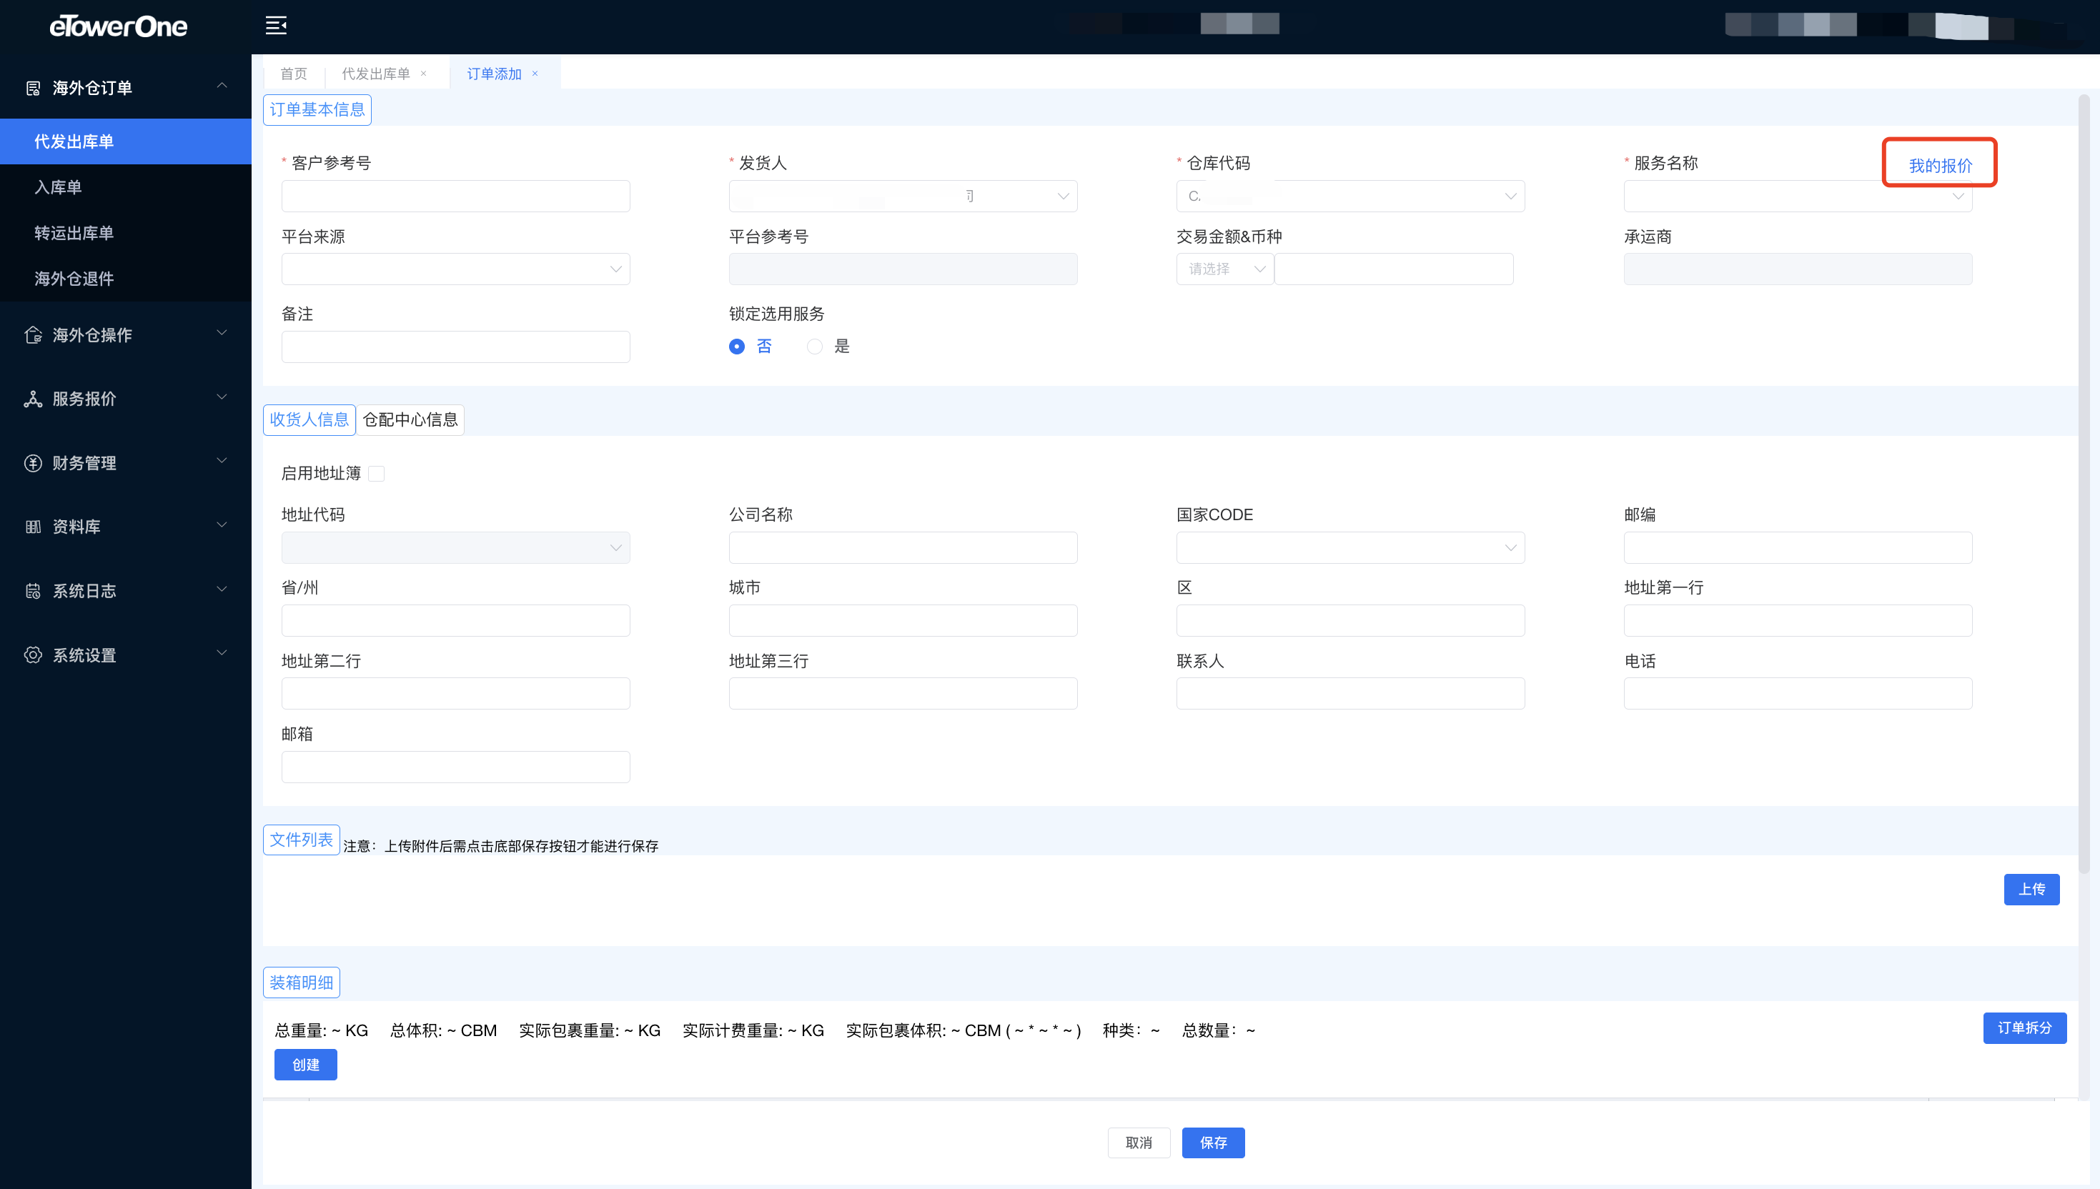
Task: Click the 保存 button
Action: (x=1213, y=1143)
